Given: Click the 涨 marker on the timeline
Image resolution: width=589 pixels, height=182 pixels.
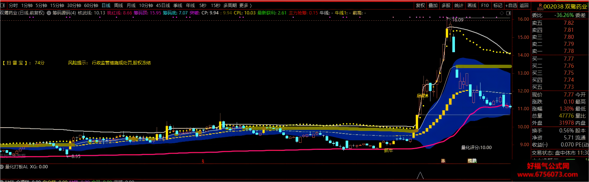Looking at the screenshot, I should (443, 161).
